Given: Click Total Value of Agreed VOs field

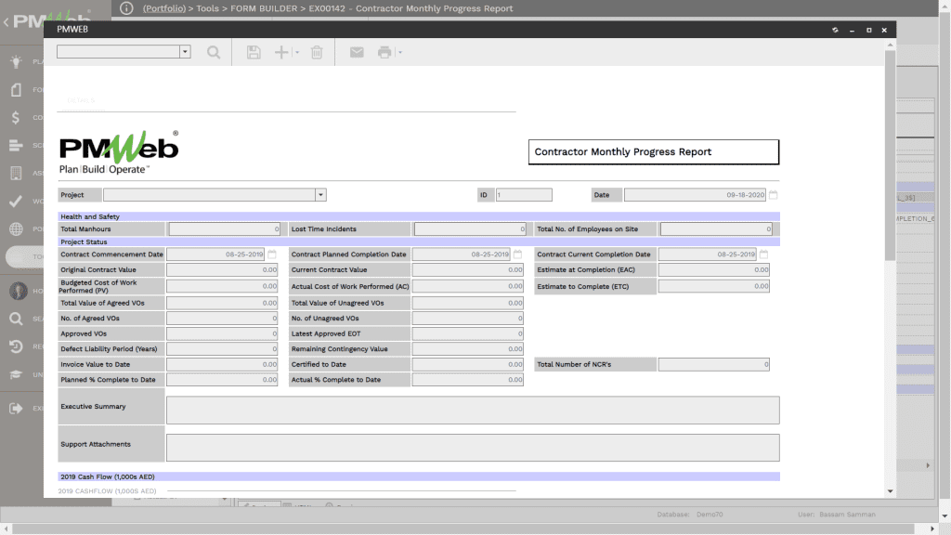Looking at the screenshot, I should (222, 303).
